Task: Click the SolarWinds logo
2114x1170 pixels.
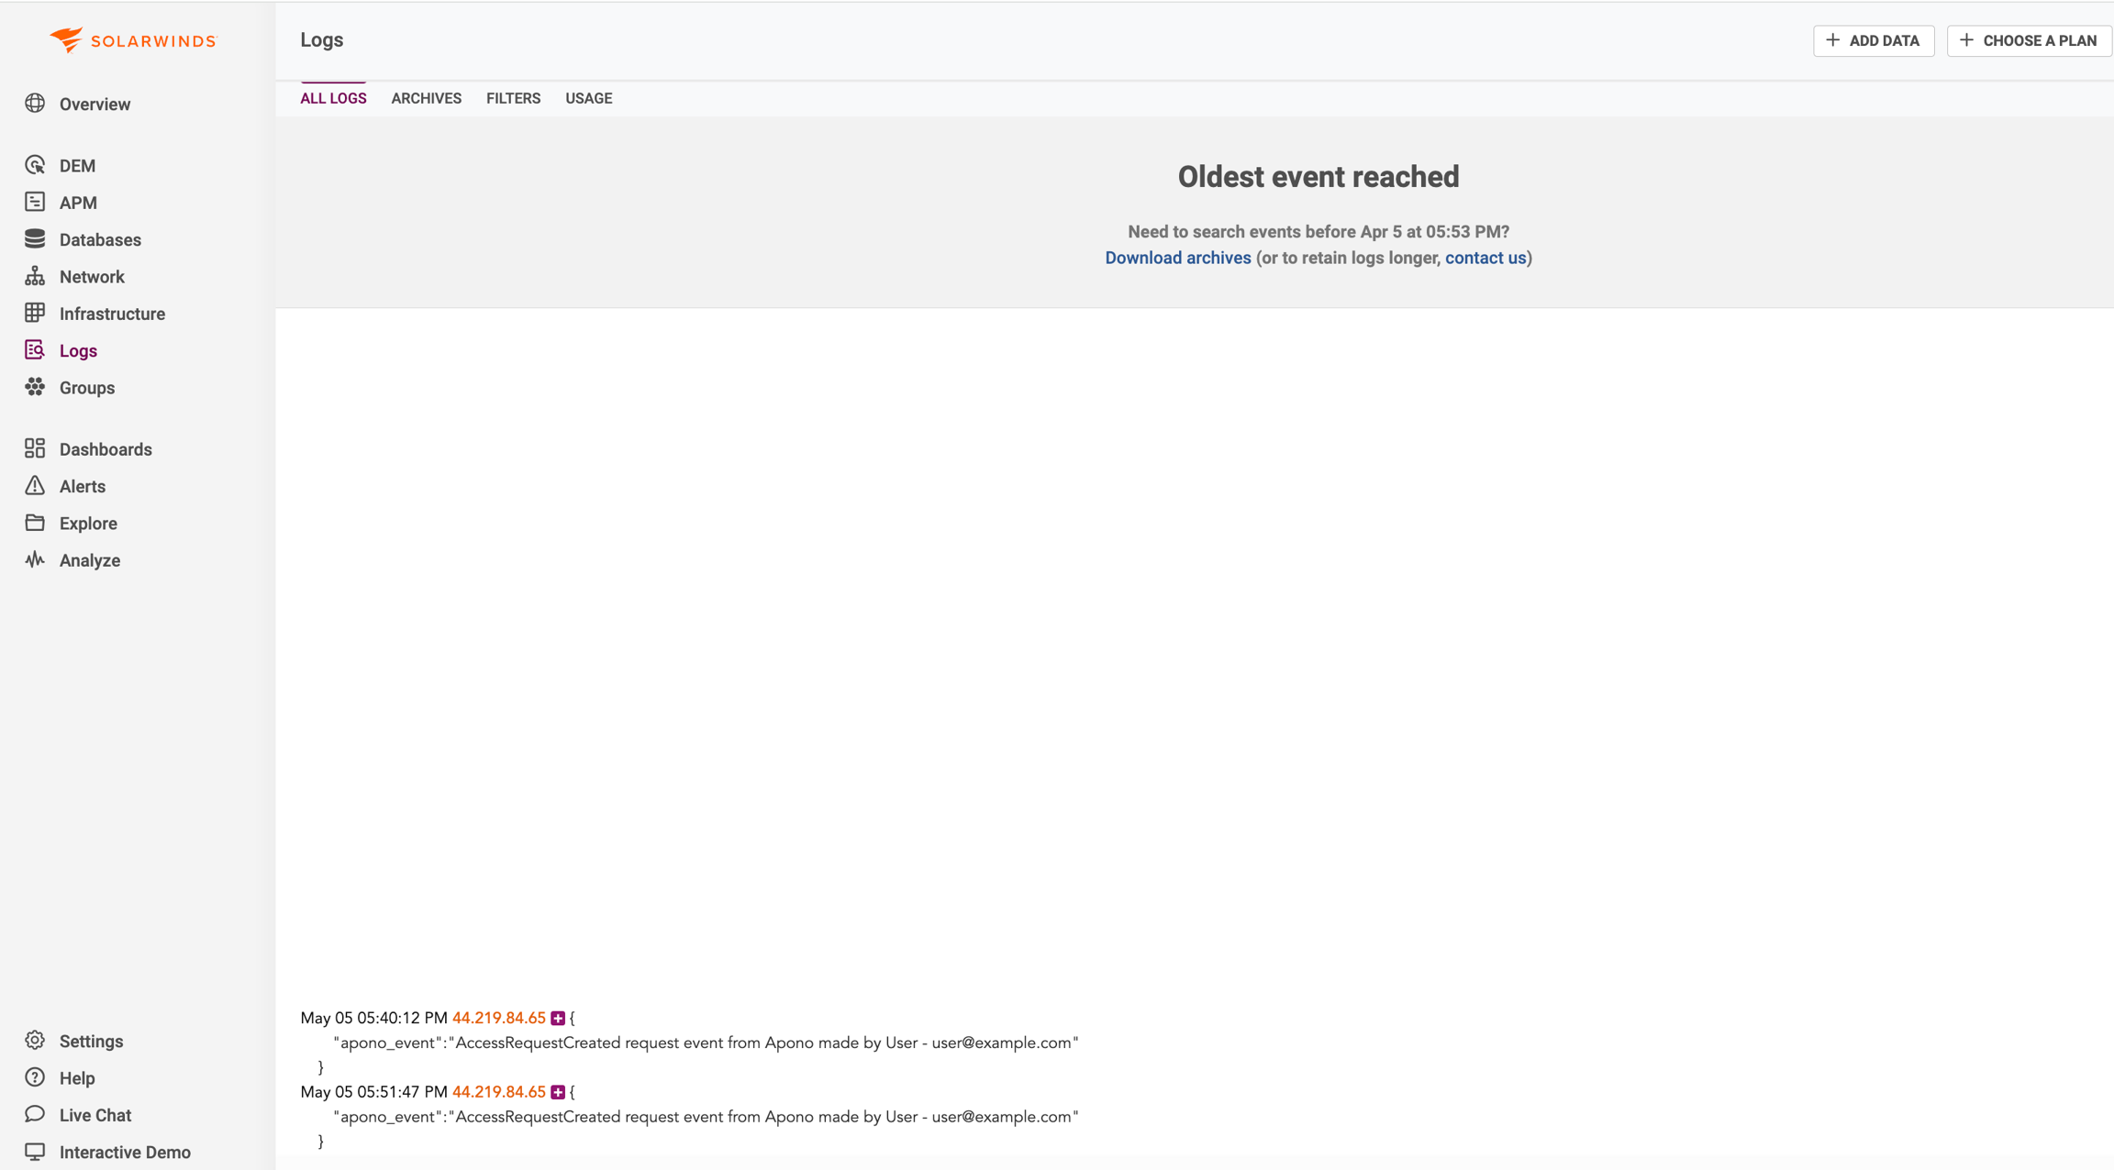Action: [x=133, y=40]
